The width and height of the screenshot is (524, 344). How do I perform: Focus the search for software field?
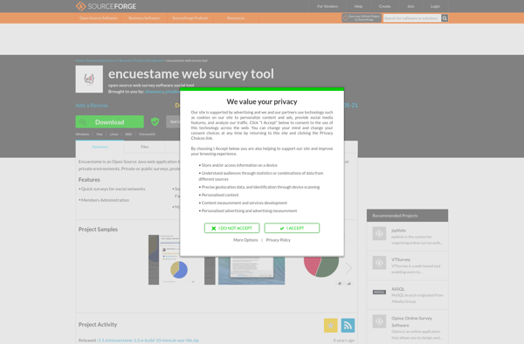[x=412, y=18]
